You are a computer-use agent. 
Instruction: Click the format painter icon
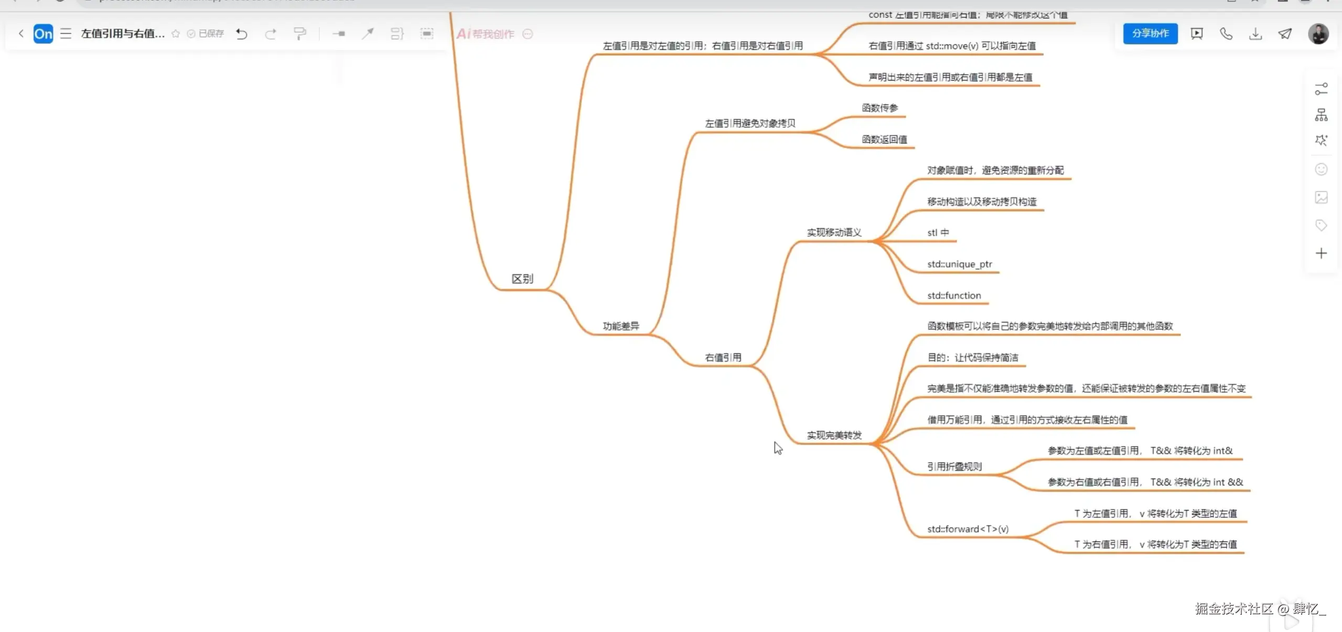point(300,34)
